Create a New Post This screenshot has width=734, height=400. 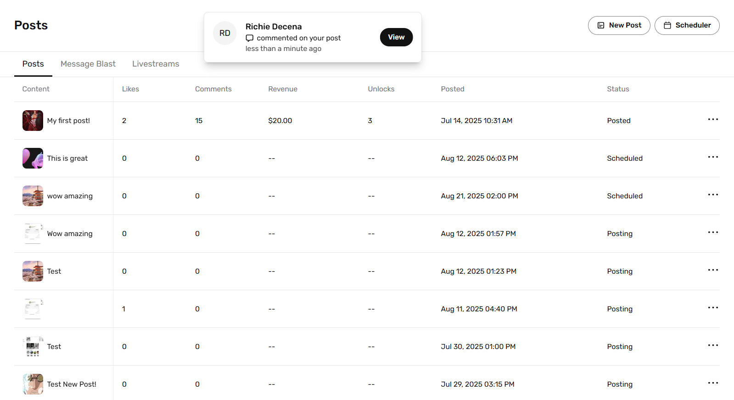point(619,25)
